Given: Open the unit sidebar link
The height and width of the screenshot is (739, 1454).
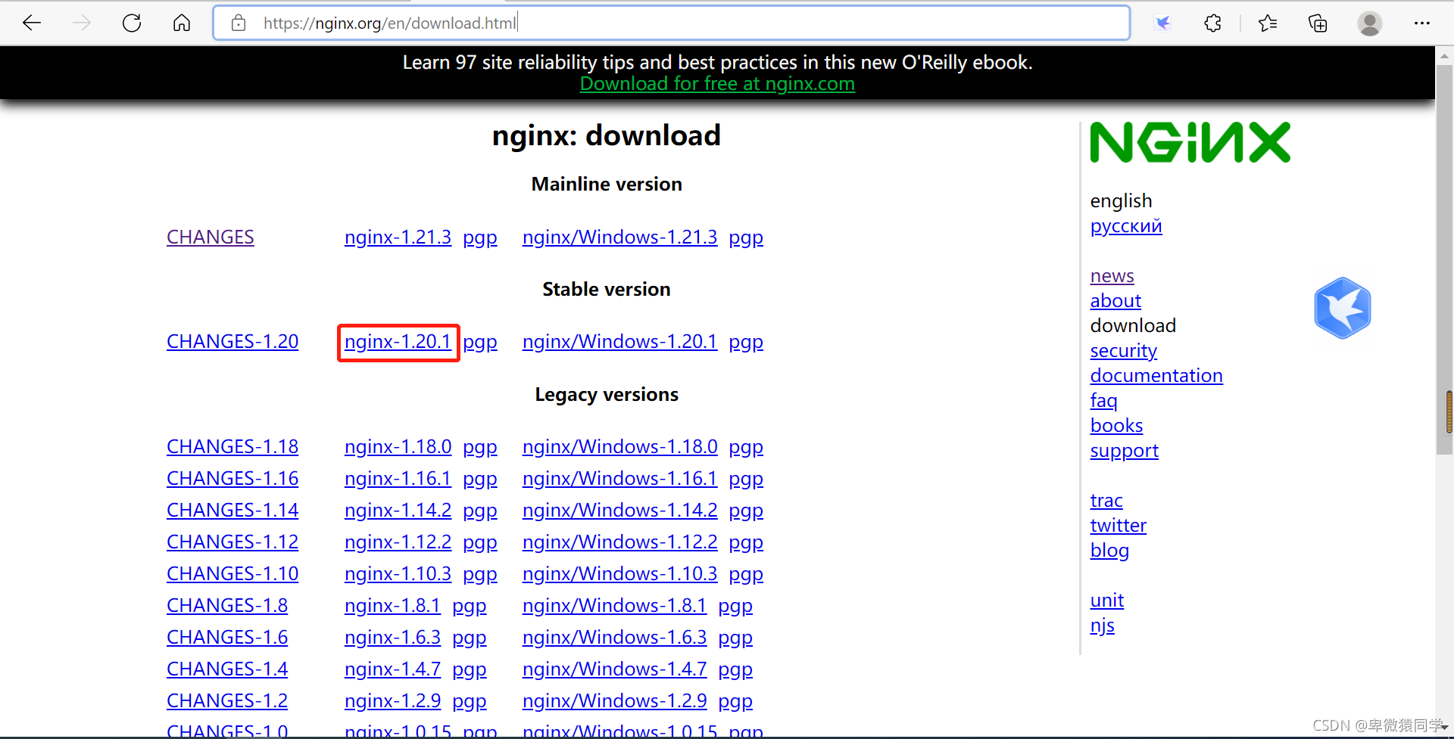Looking at the screenshot, I should (1107, 601).
